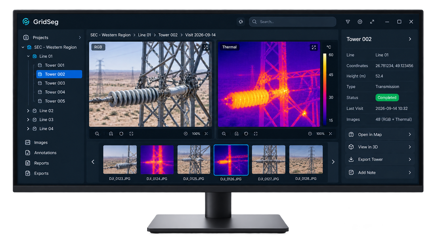Click the GridSeg logo icon
The image size is (436, 245).
pos(26,22)
